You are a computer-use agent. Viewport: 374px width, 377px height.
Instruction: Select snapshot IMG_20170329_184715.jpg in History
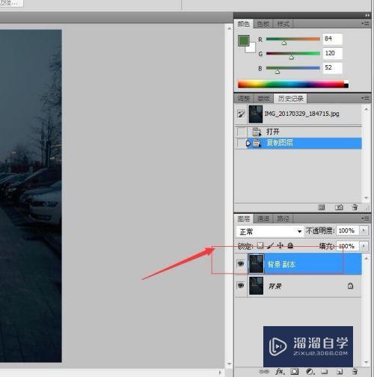pos(301,114)
